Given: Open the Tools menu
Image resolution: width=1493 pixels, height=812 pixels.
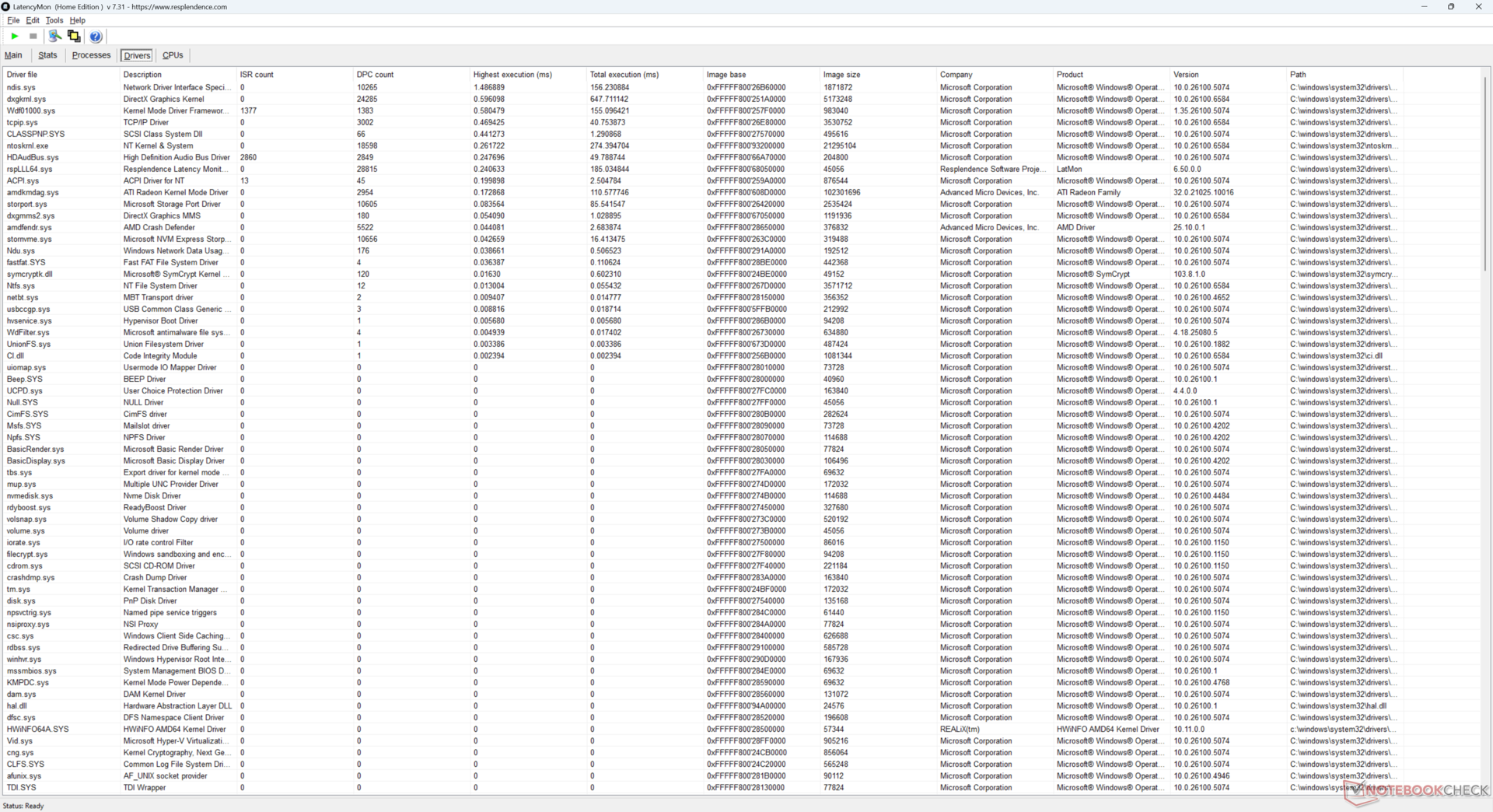Looking at the screenshot, I should [x=54, y=20].
